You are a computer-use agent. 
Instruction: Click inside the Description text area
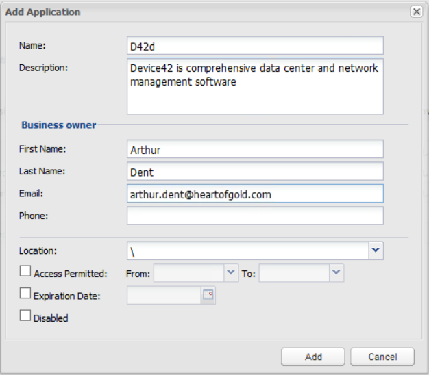255,86
